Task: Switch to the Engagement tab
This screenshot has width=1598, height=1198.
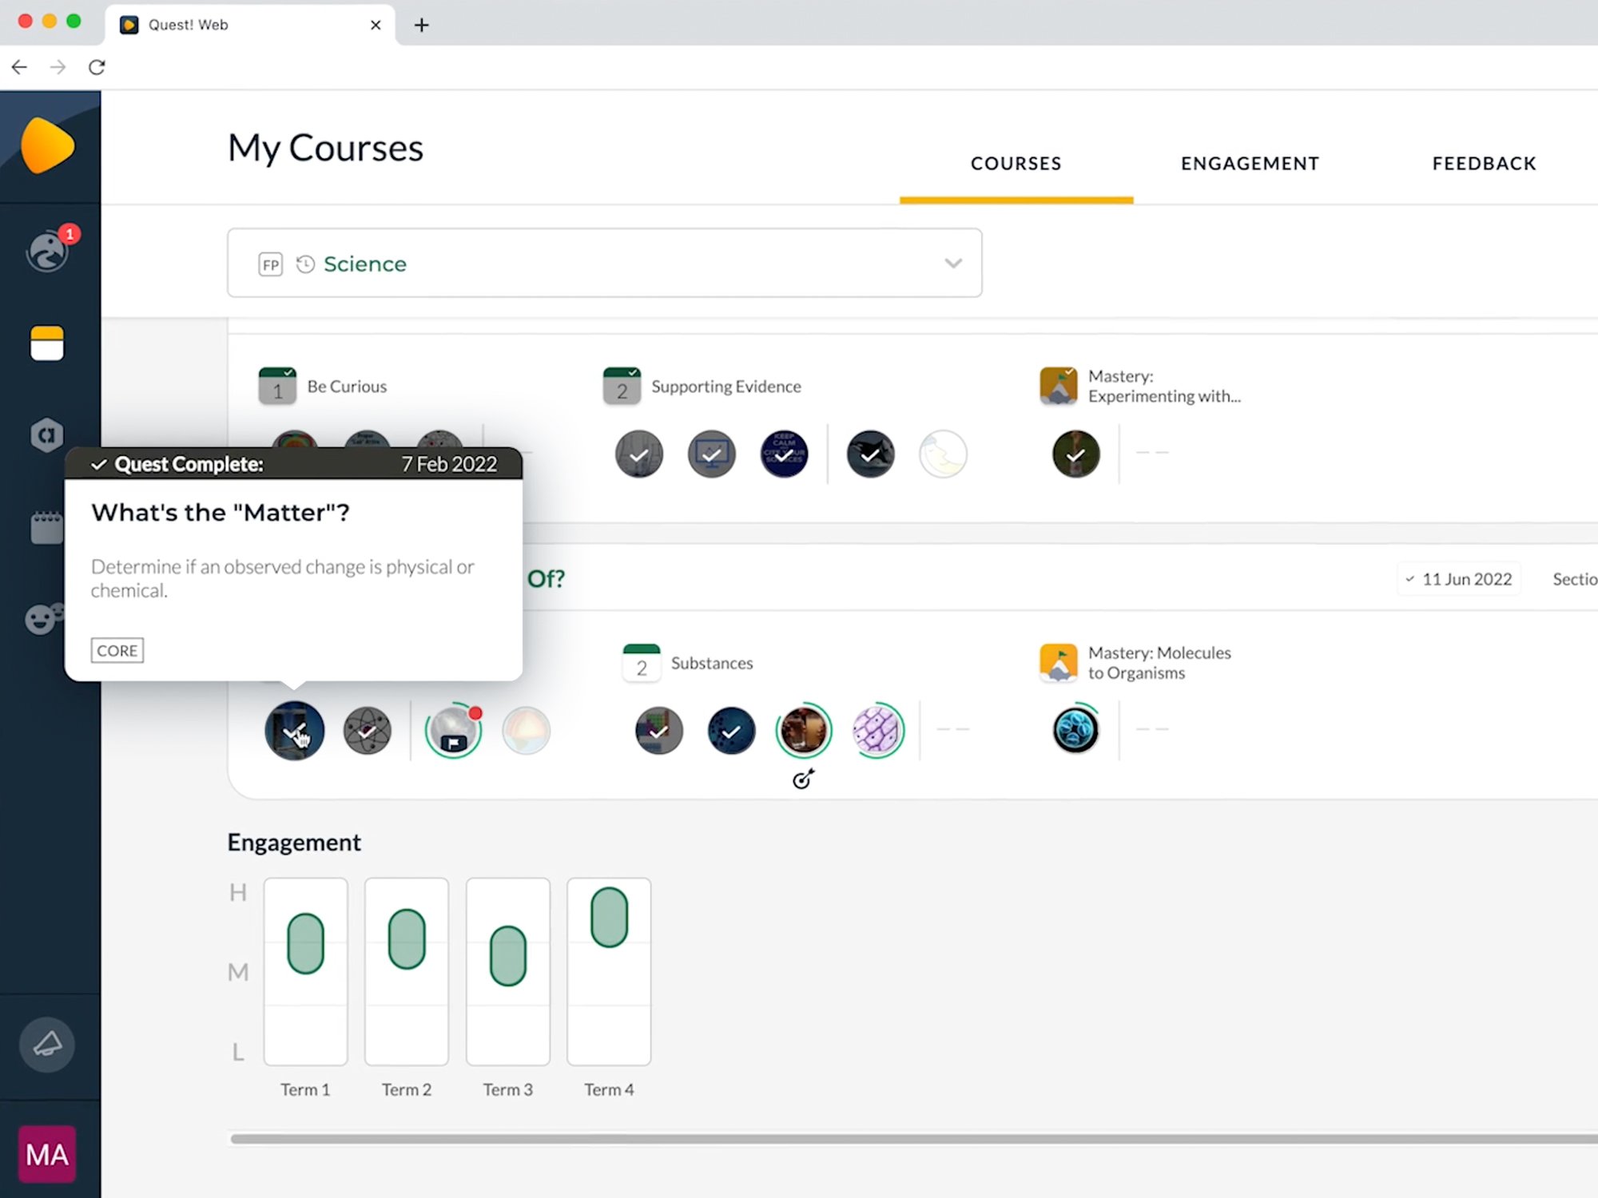Action: (x=1250, y=164)
